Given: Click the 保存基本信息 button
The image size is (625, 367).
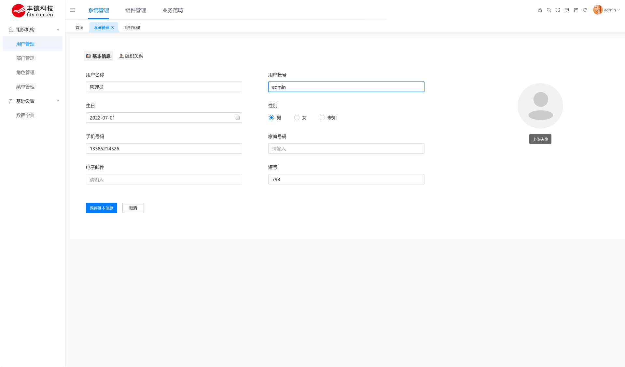Looking at the screenshot, I should (102, 208).
